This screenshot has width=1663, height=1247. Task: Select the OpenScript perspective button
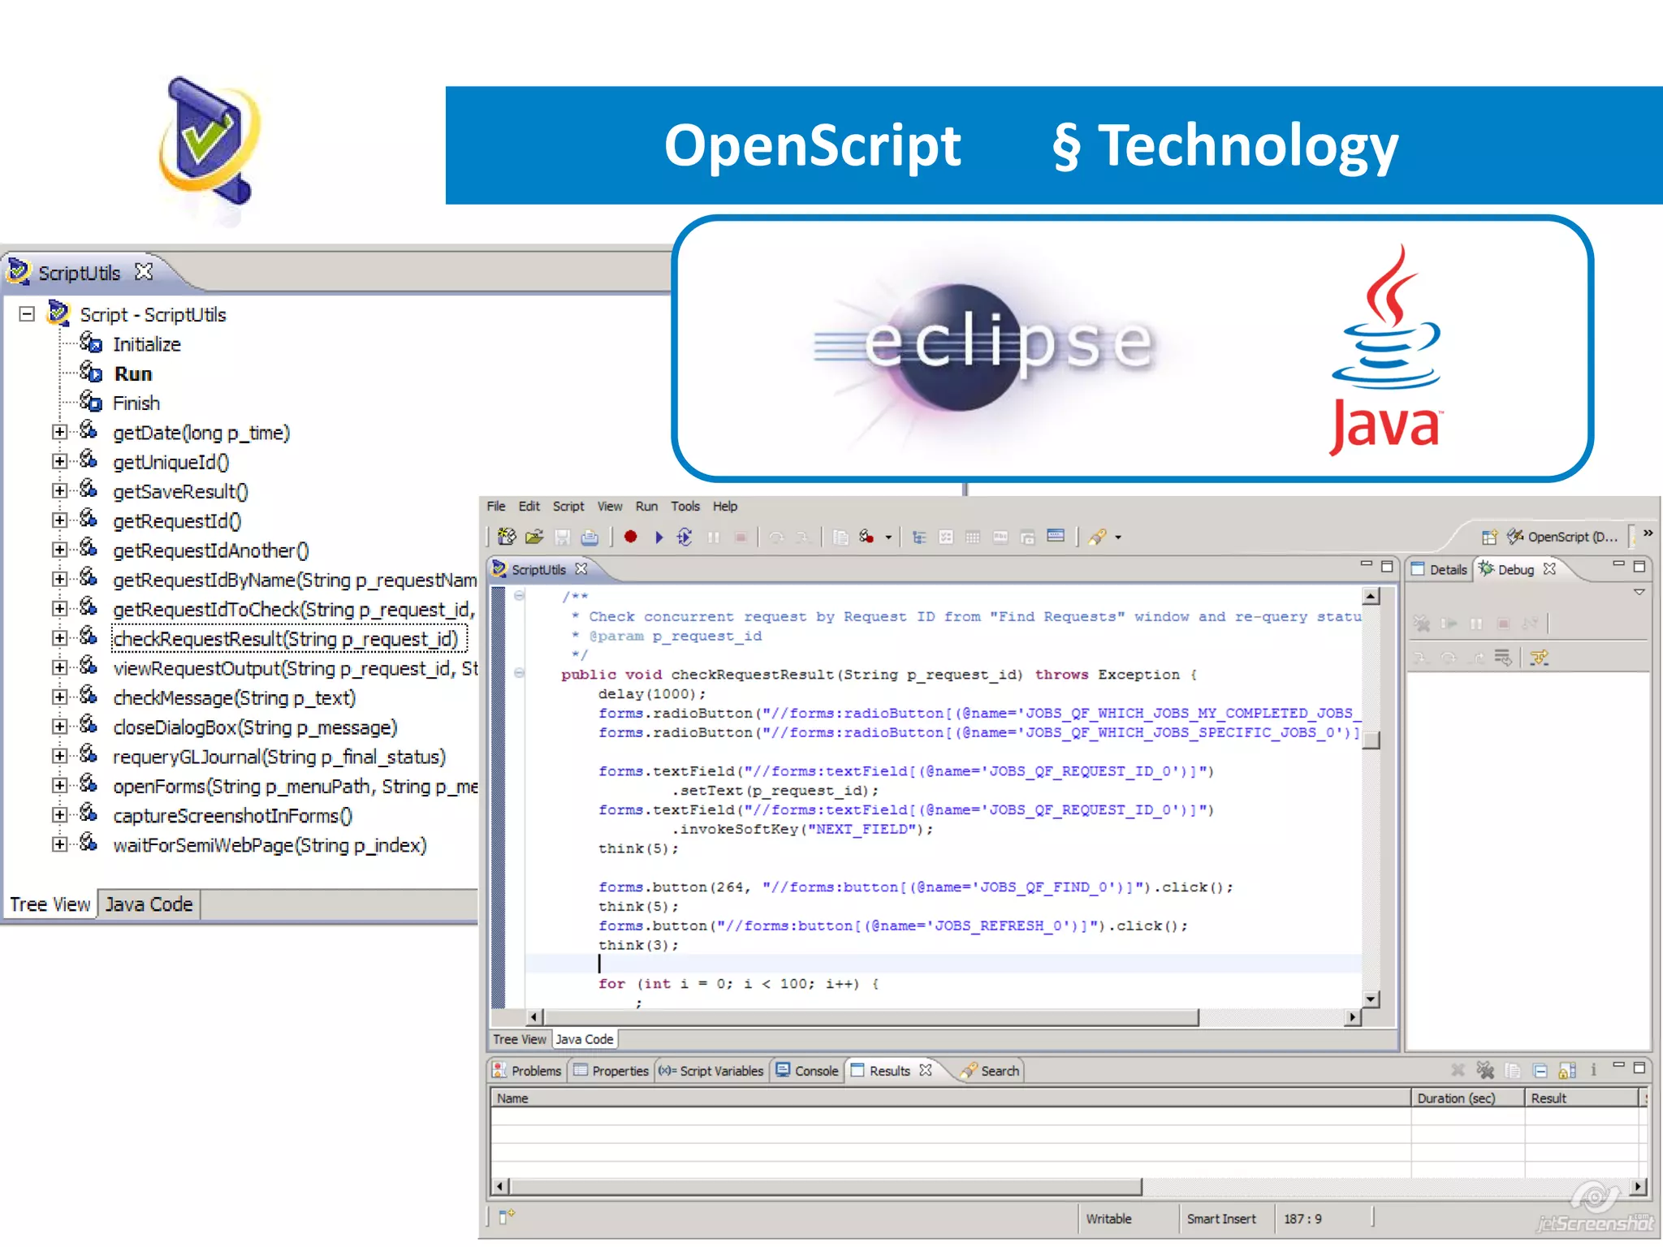pos(1562,537)
